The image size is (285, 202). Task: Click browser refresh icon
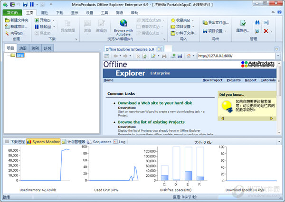[x=144, y=56]
